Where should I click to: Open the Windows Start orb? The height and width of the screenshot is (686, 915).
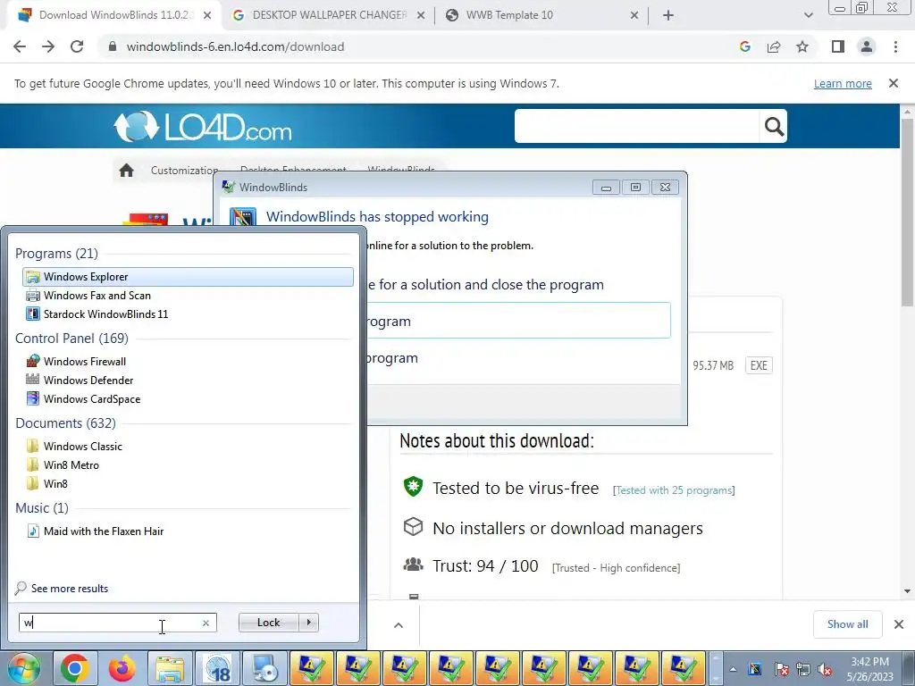click(x=23, y=669)
